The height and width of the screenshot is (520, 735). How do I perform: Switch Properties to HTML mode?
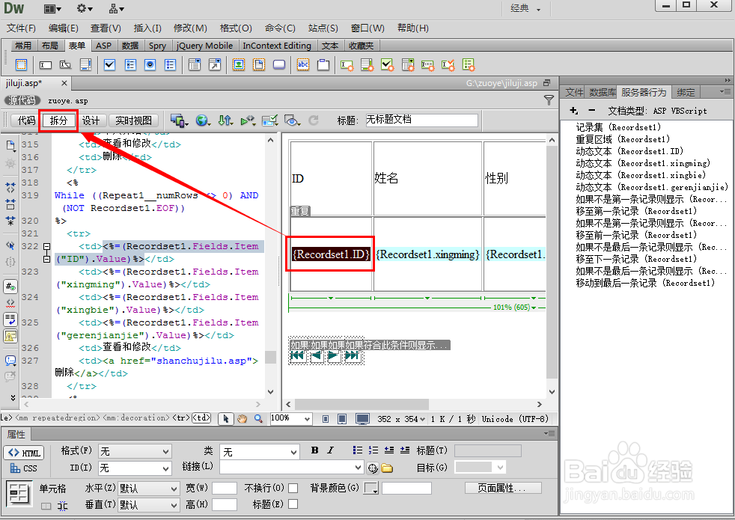(24, 453)
